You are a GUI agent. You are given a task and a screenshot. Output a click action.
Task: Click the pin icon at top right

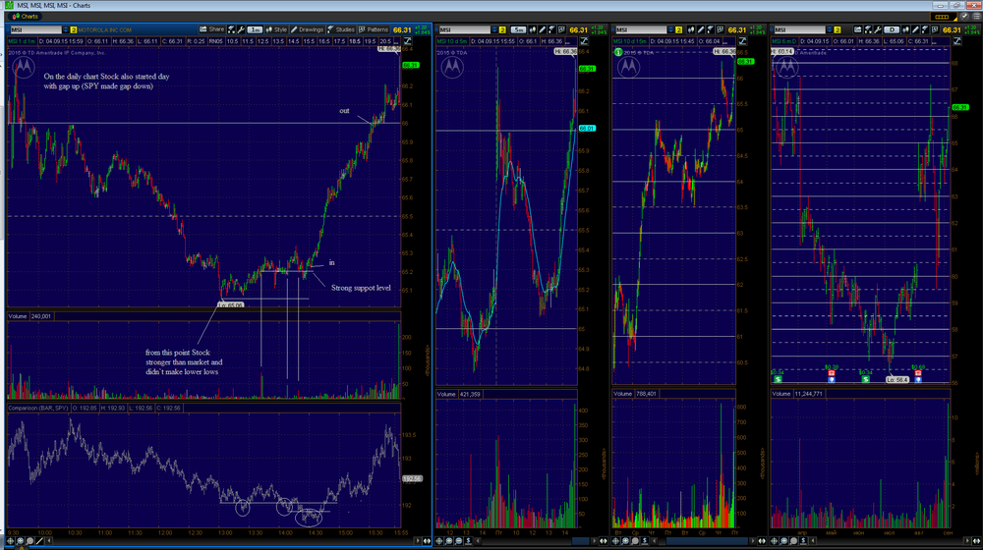pos(965,17)
